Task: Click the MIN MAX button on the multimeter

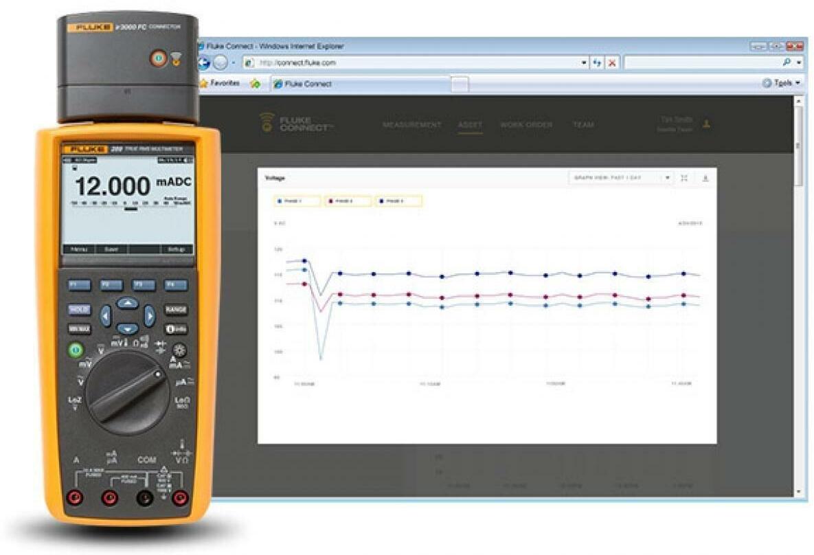Action: coord(79,329)
